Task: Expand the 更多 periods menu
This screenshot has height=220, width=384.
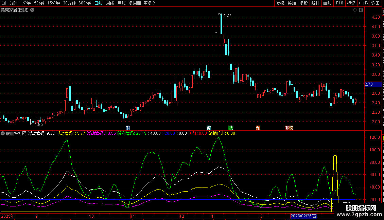Action: click(149, 3)
